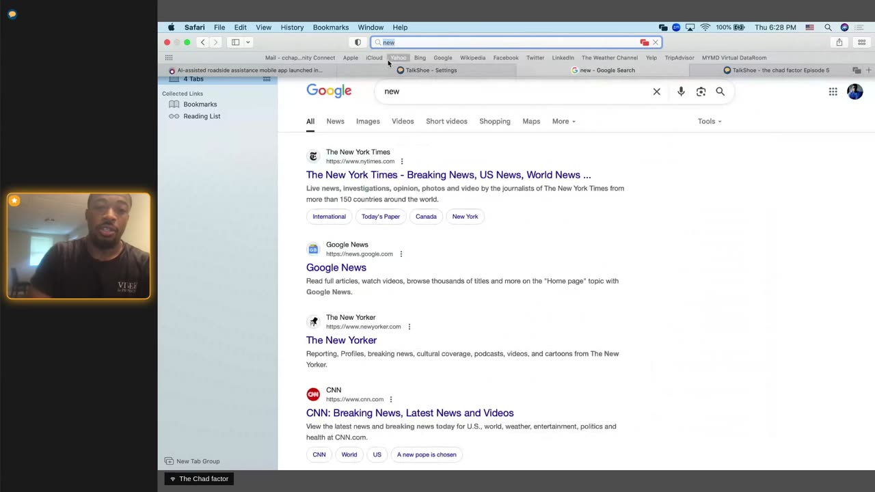Open the Favorites grid icon in bookmarks bar
Screen dimensions: 875x492
[169, 58]
